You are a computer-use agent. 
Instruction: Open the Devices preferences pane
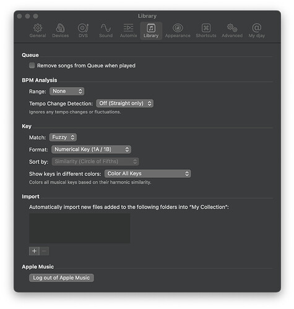point(61,31)
